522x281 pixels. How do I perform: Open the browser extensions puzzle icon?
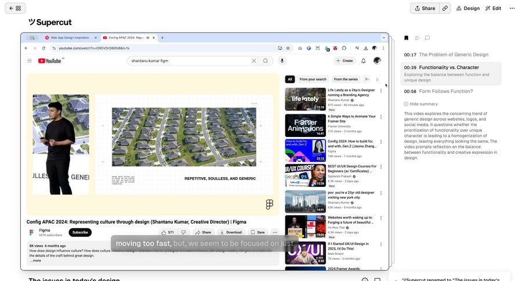click(344, 48)
